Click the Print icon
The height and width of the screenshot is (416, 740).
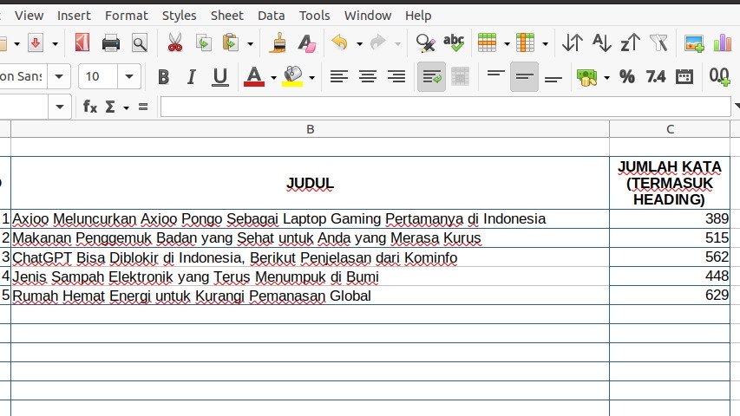(111, 43)
